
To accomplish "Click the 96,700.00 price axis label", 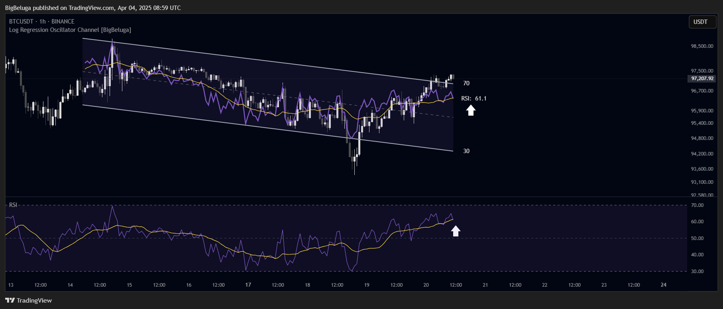I will (702, 91).
